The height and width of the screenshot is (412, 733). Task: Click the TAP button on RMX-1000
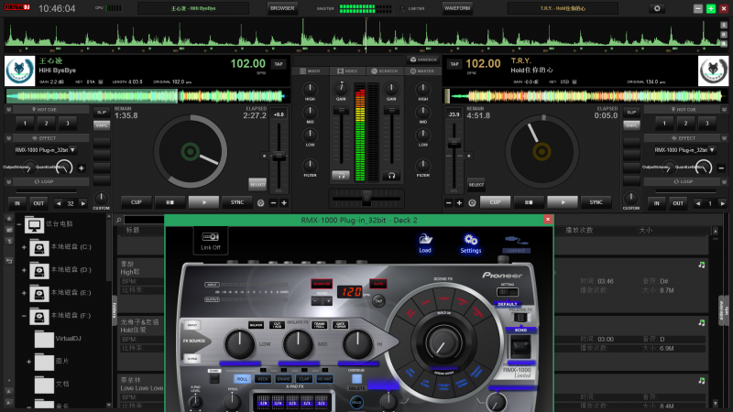pos(377,299)
